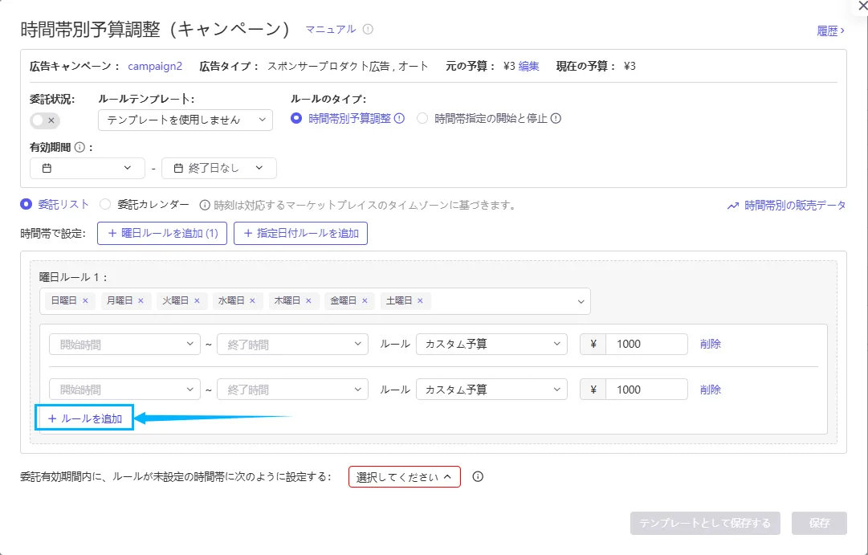The width and height of the screenshot is (868, 555).
Task: Click テンプレートとして保存する button
Action: point(705,524)
